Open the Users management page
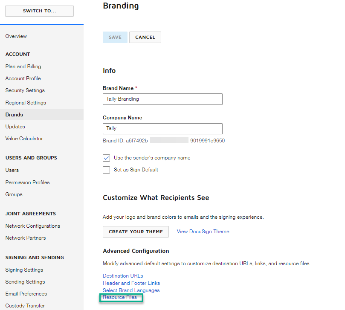The height and width of the screenshot is (310, 345). (12, 170)
